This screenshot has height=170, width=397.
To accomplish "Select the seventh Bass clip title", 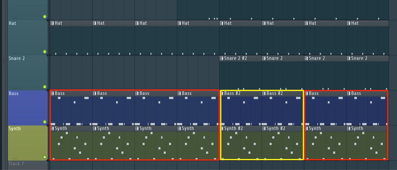I will tap(314, 93).
